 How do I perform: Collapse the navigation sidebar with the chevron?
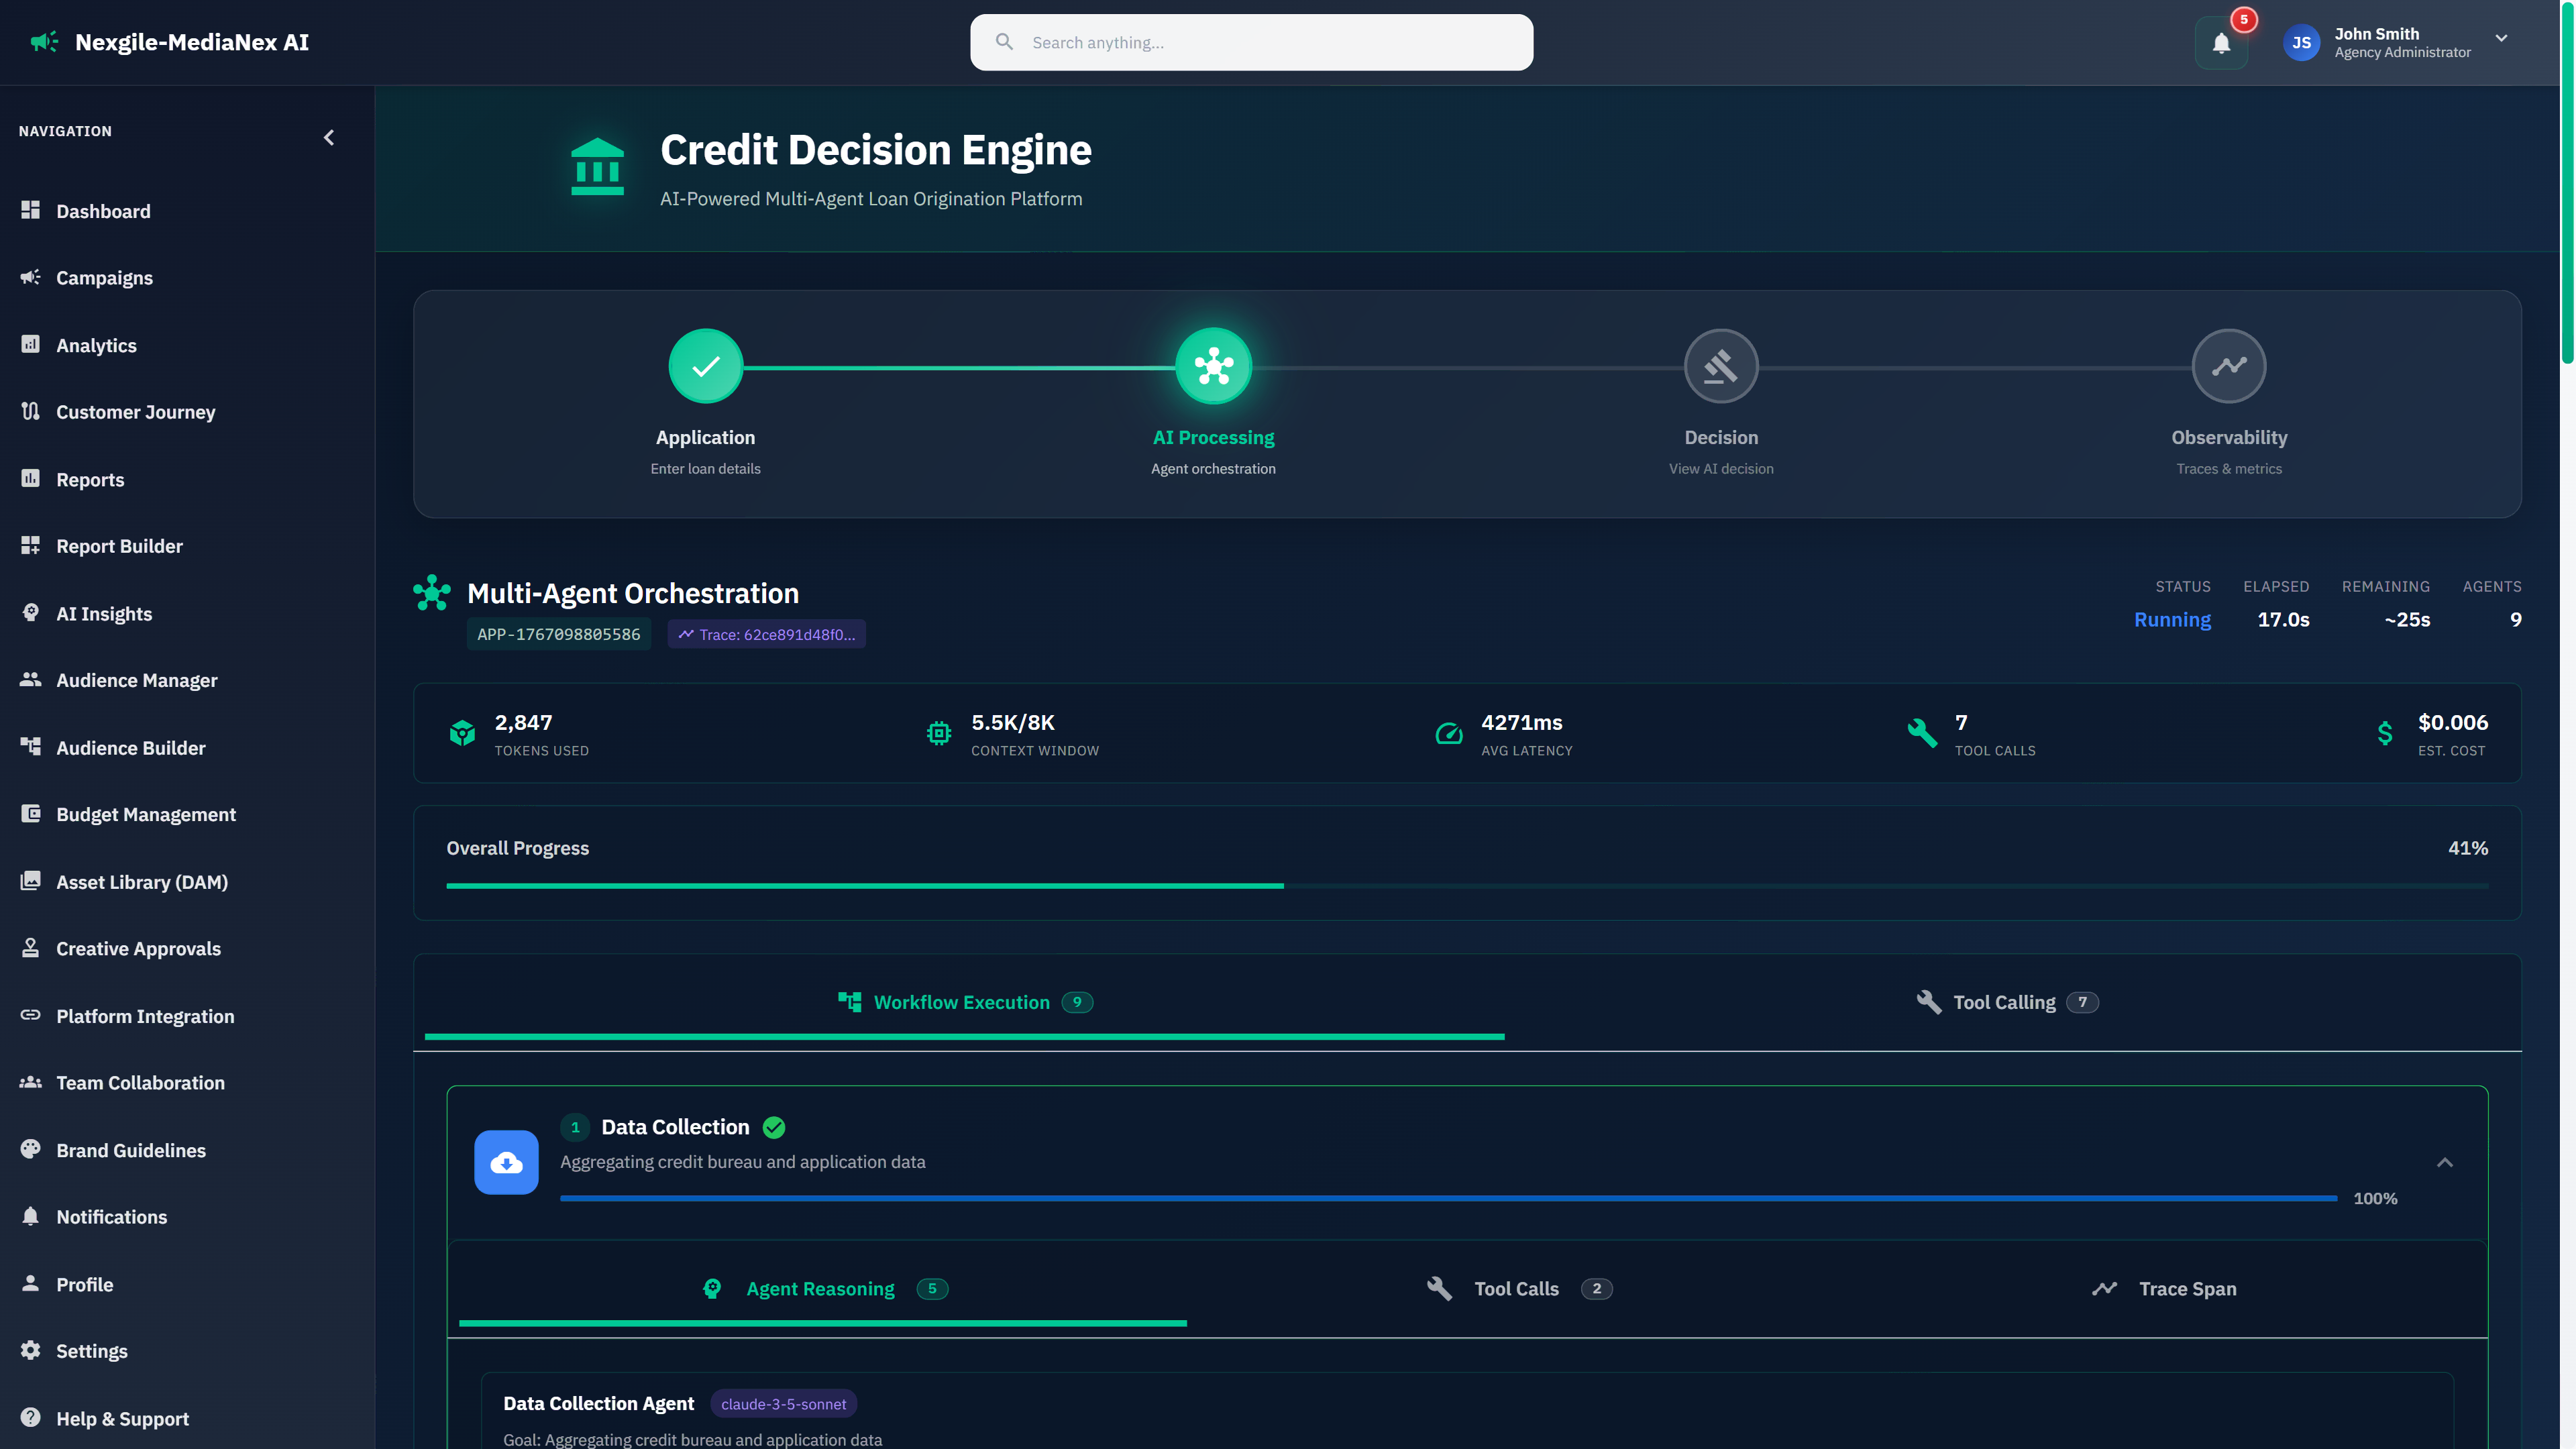point(329,137)
